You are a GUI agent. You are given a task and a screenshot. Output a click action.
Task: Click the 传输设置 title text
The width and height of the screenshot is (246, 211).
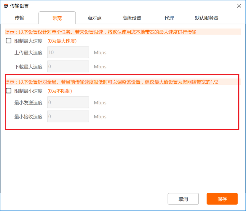click(x=20, y=6)
